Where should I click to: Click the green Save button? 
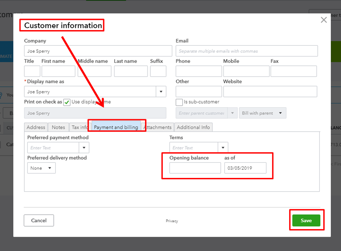306,221
